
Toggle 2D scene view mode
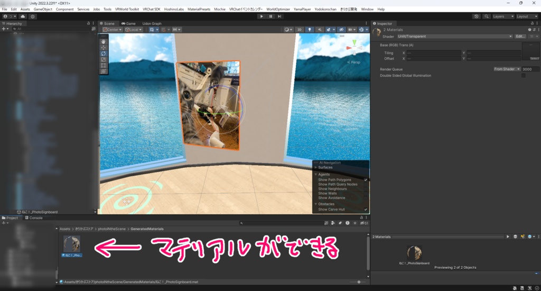(300, 30)
